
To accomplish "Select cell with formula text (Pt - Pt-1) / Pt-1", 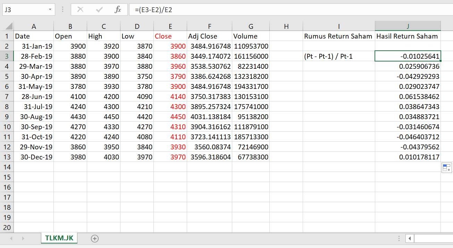I will [x=338, y=56].
